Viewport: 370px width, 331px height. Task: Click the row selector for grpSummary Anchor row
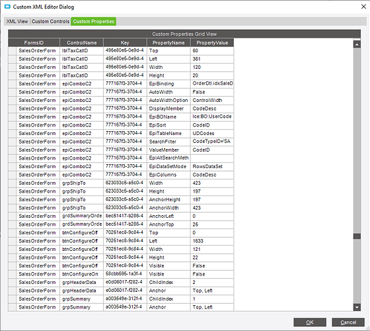12,307
